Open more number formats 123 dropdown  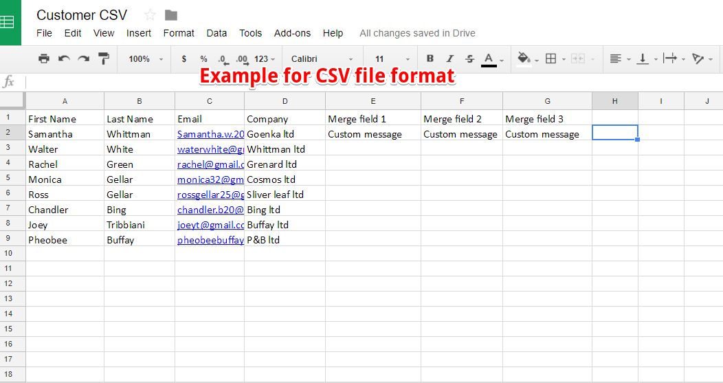coord(264,59)
